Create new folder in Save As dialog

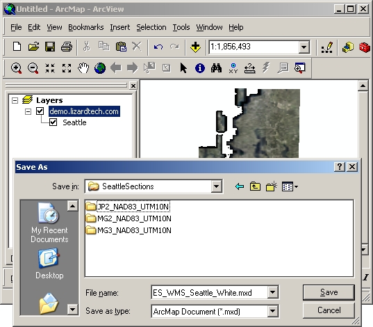click(x=272, y=186)
